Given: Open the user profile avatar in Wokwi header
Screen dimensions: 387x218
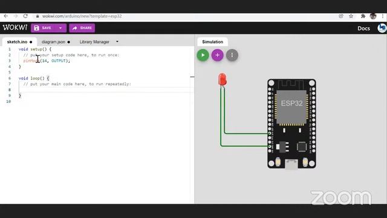Looking at the screenshot, I should click(x=382, y=28).
